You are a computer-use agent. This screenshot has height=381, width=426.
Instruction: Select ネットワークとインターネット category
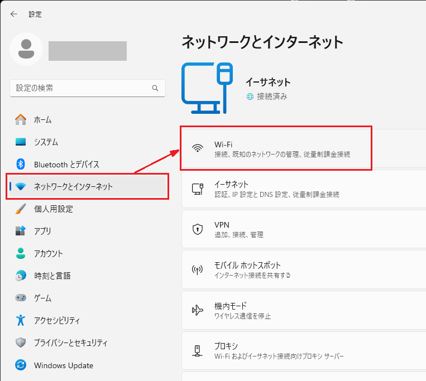point(88,186)
